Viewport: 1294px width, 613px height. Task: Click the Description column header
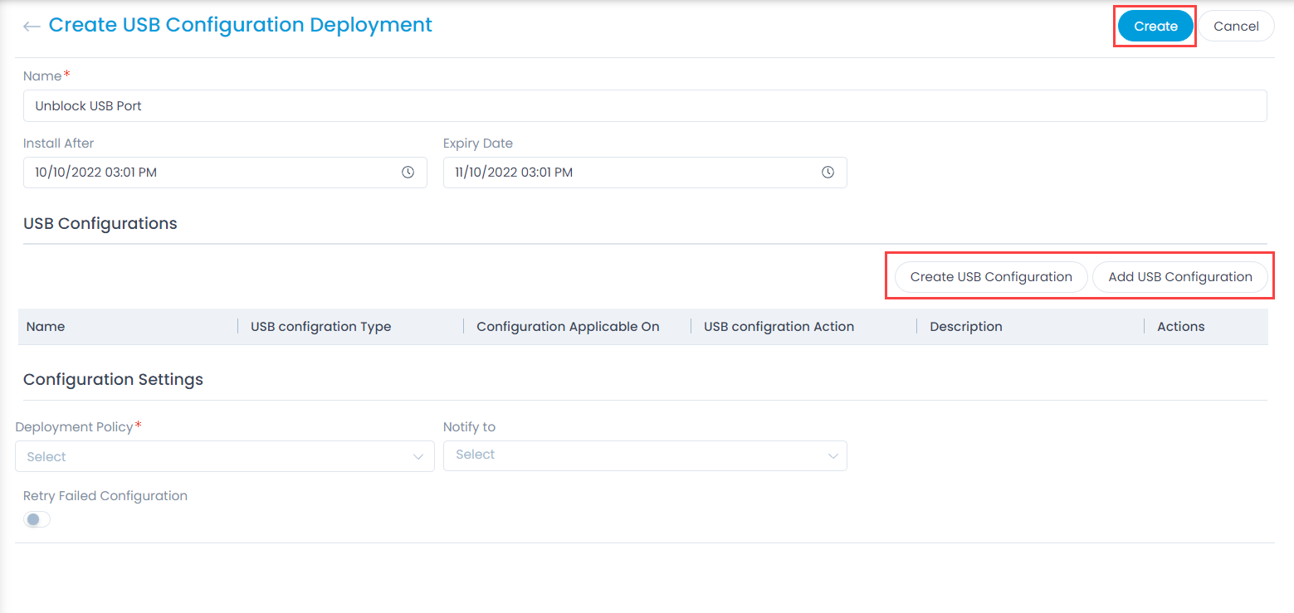965,326
